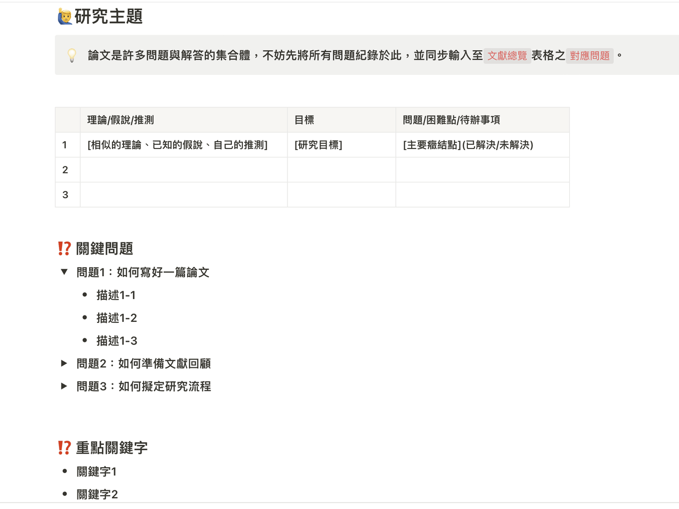The height and width of the screenshot is (509, 679).
Task: Expand the 問題2：如何準備文獻回顧 toggle
Action: (64, 363)
